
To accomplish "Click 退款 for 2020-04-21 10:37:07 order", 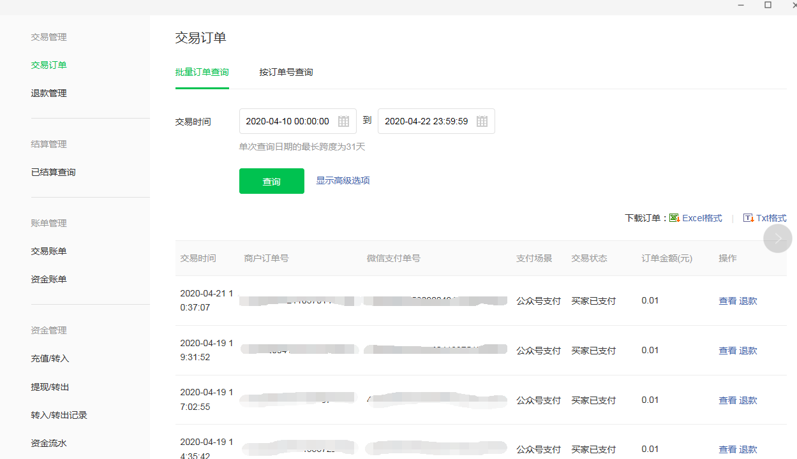I will point(748,301).
